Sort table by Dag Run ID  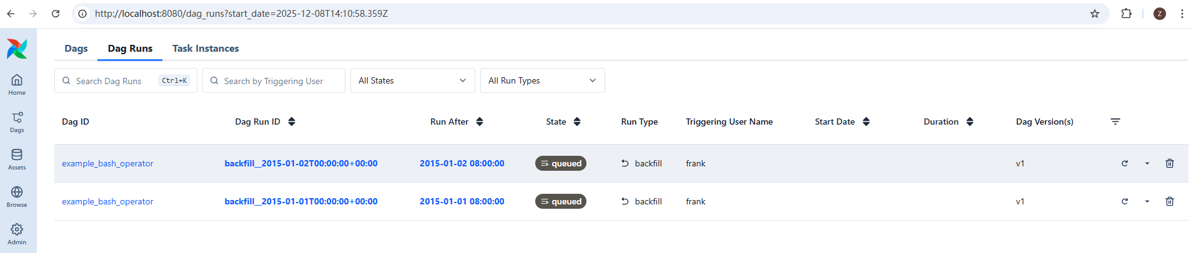click(291, 122)
